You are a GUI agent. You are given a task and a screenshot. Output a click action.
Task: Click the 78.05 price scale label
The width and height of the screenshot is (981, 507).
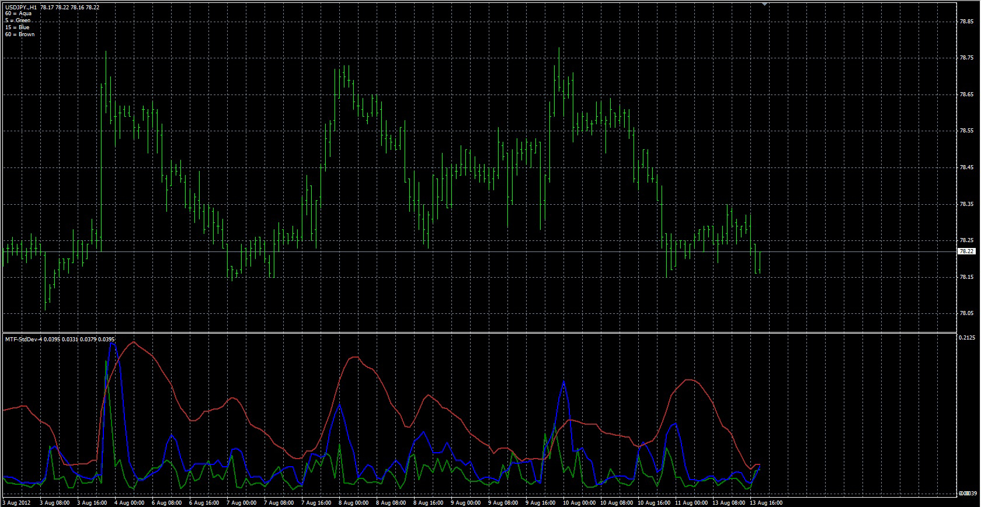tap(966, 313)
